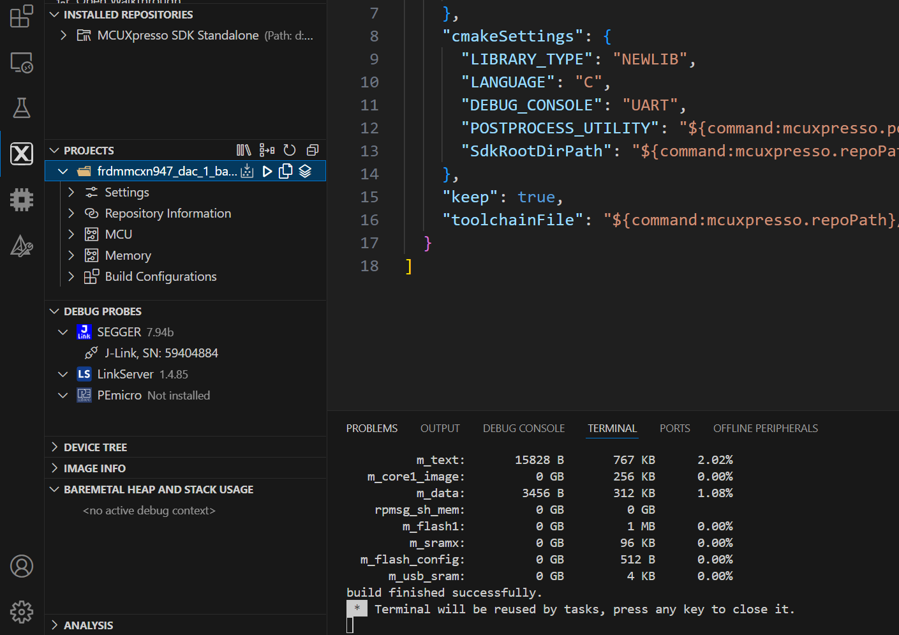Collapse the BAREMETAL HEAP AND STACK USAGE panel
This screenshot has width=899, height=635.
pyautogui.click(x=54, y=489)
